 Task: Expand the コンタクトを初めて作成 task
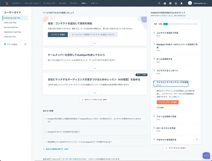[x=167, y=33]
